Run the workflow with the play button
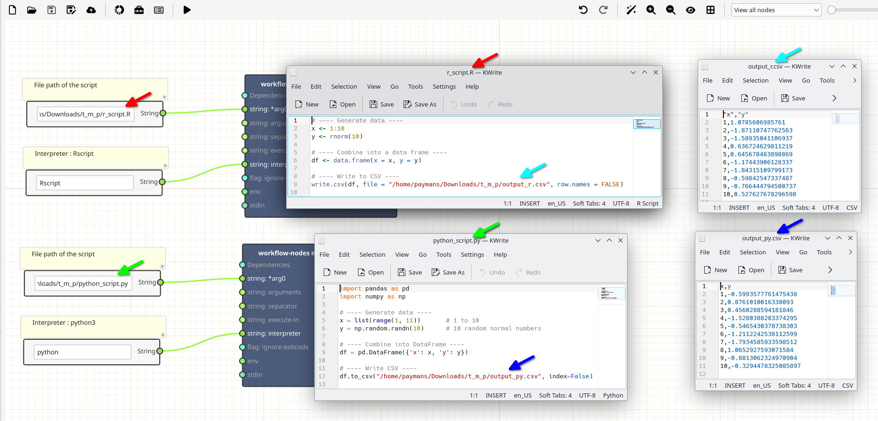Screen dimensions: 878x421 tap(187, 10)
